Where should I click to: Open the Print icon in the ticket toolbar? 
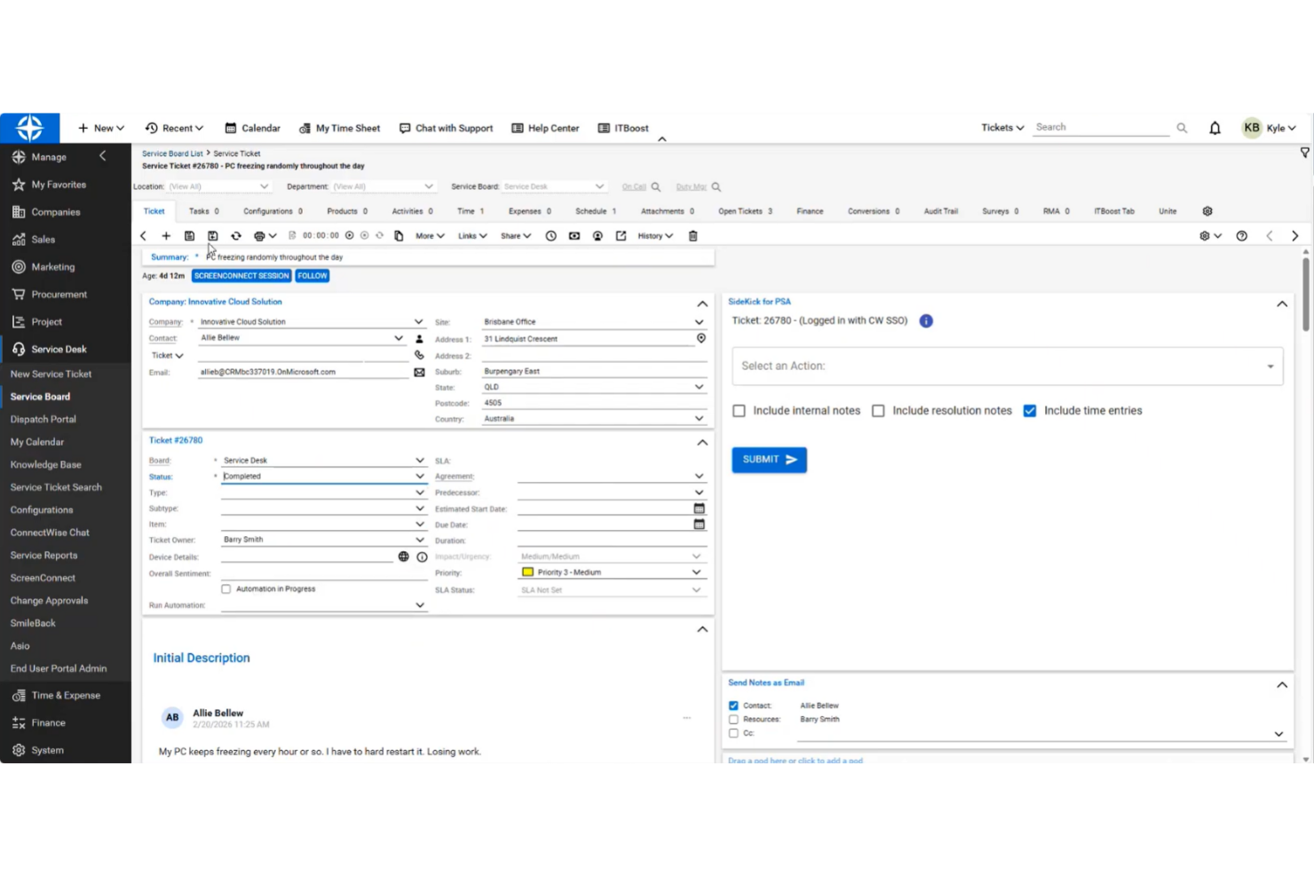point(259,235)
